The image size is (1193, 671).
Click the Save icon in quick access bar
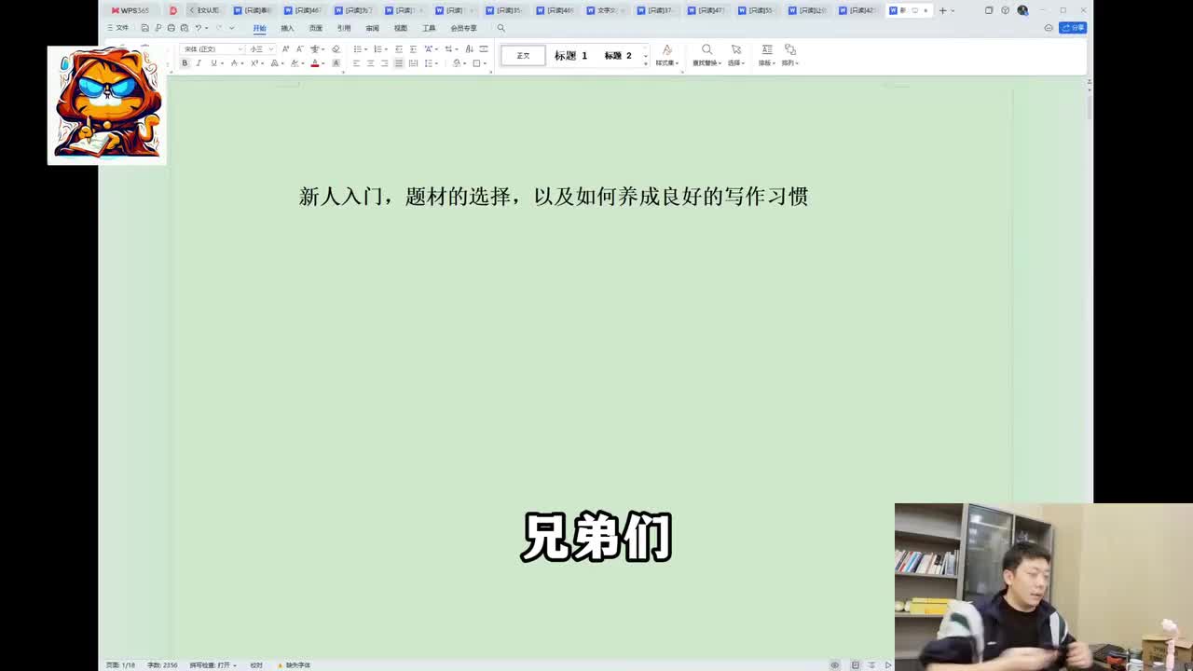tap(144, 28)
